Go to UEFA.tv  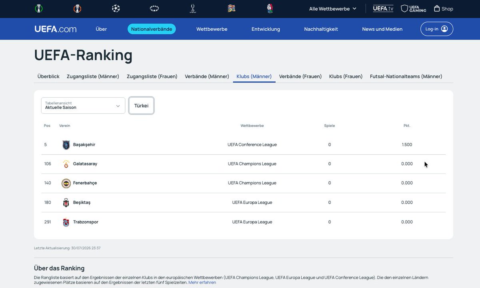383,8
